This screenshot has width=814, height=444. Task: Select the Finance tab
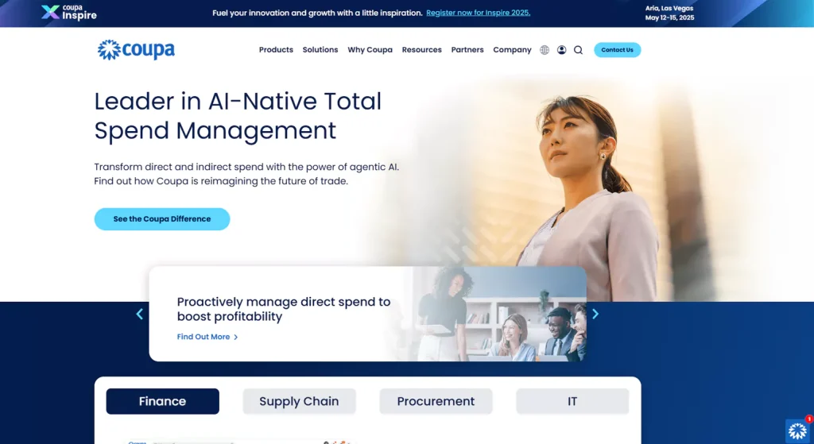(162, 401)
